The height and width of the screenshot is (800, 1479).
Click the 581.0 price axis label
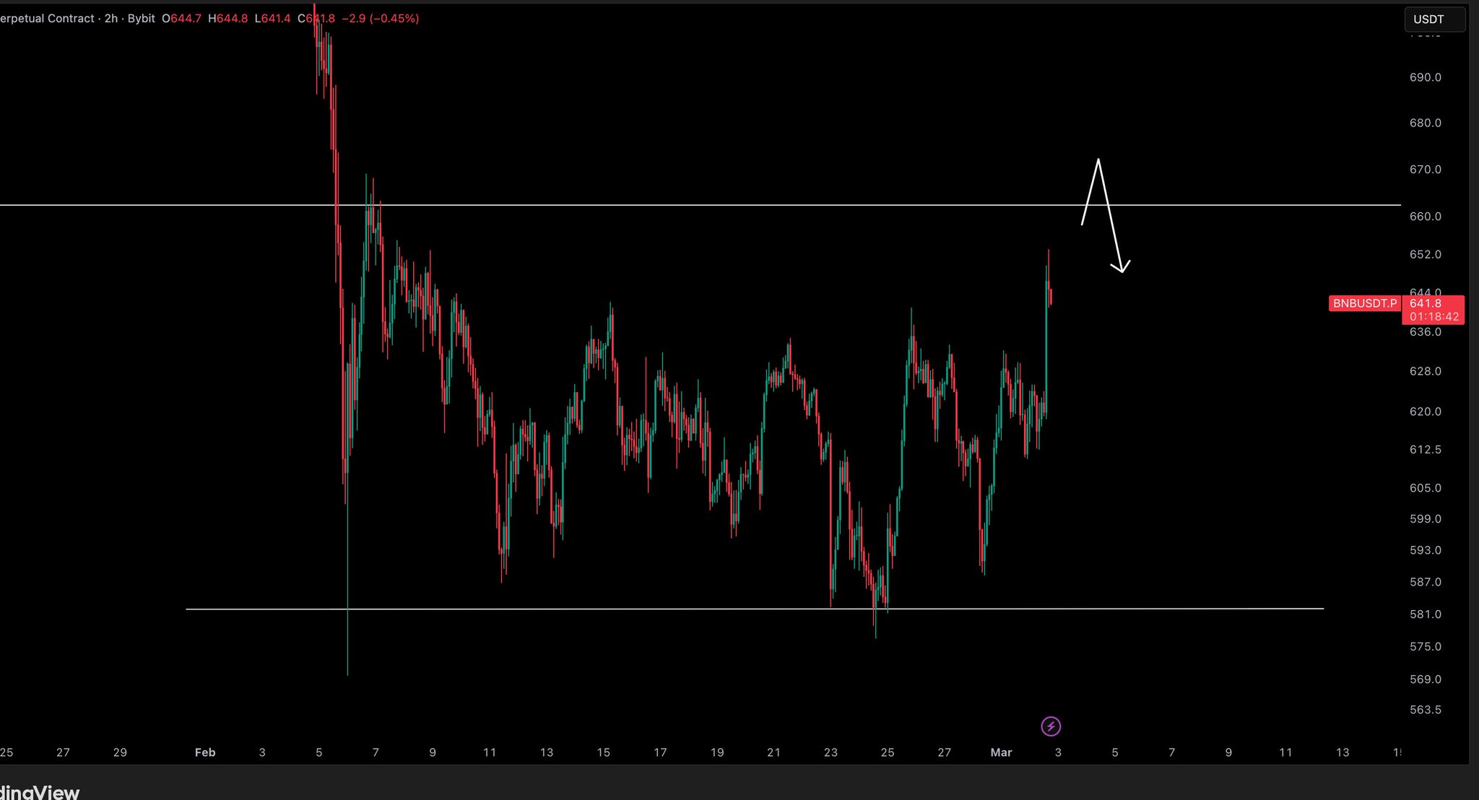(x=1425, y=614)
